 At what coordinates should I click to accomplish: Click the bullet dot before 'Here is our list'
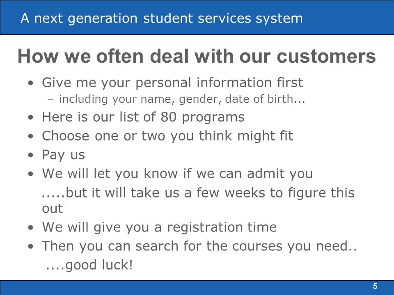[x=31, y=117]
